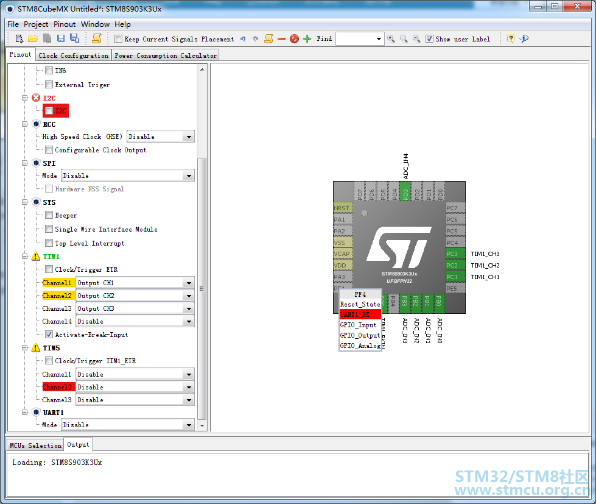The width and height of the screenshot is (596, 504).
Task: Click the tree panel vertical scrollbar
Action: point(202,289)
